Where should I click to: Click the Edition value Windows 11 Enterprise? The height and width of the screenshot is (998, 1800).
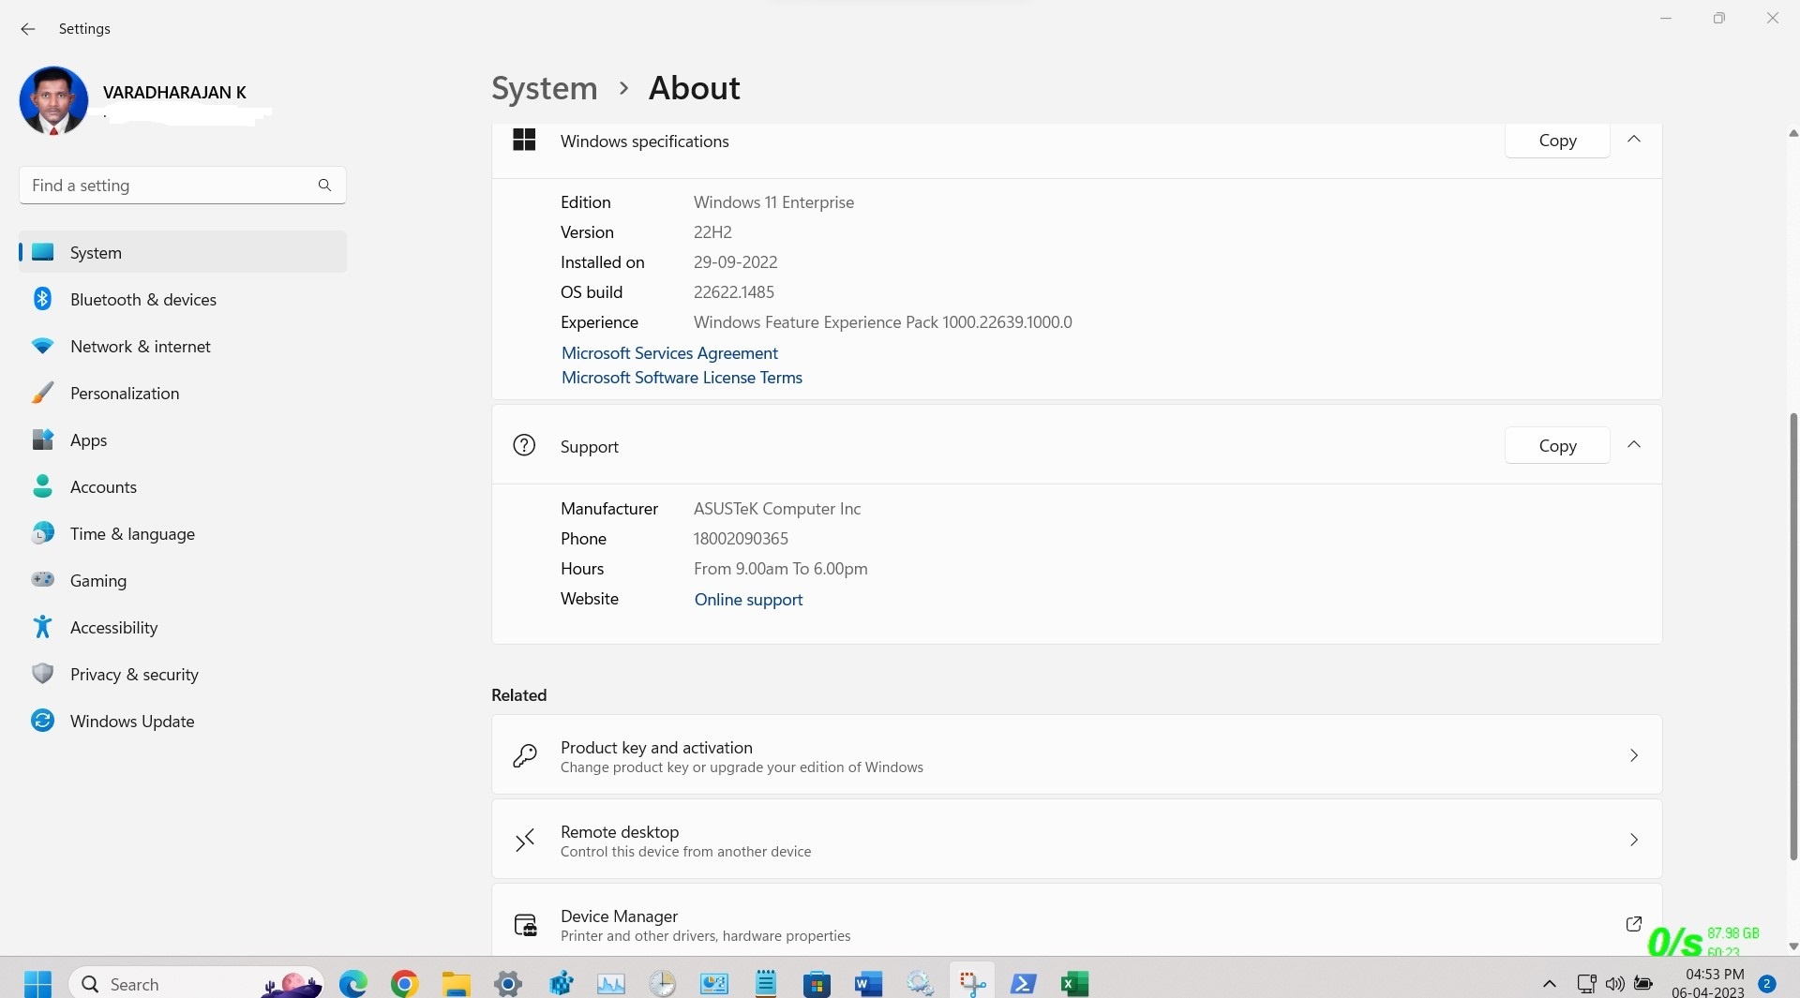pyautogui.click(x=773, y=202)
